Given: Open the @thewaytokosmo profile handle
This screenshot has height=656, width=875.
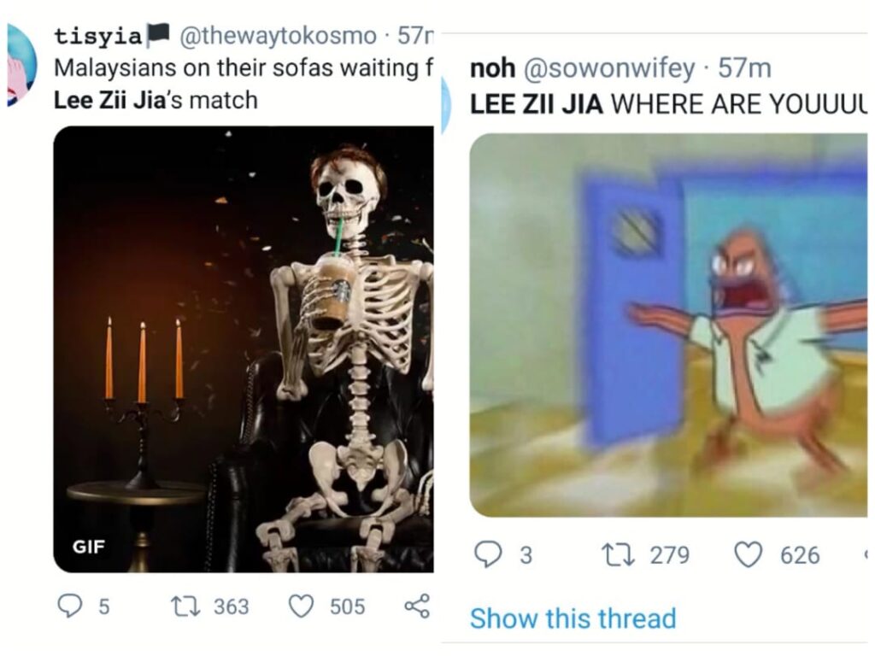Looking at the screenshot, I should (278, 36).
